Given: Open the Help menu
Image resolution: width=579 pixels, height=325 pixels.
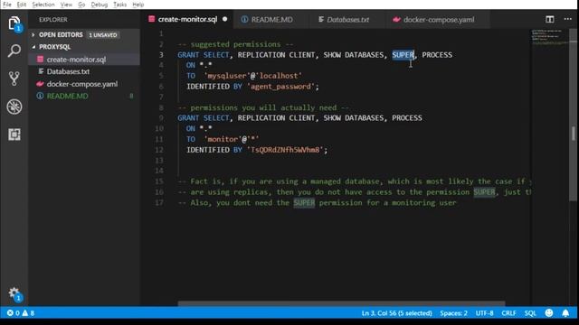Looking at the screenshot, I should coord(138,5).
